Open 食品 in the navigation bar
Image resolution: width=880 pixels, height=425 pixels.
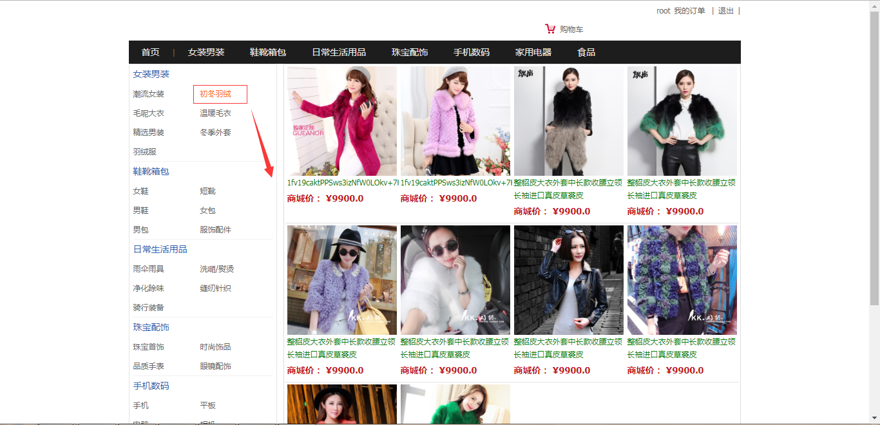[x=586, y=52]
